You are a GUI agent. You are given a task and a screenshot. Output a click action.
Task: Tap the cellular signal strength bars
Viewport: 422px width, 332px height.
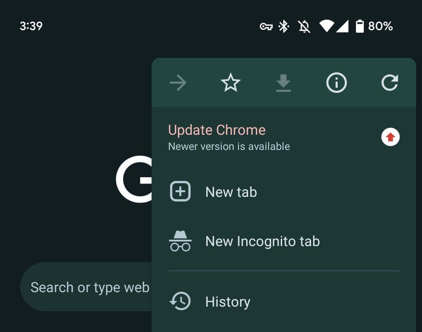click(342, 26)
